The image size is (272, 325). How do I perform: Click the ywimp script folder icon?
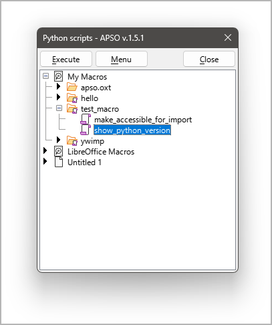72,140
